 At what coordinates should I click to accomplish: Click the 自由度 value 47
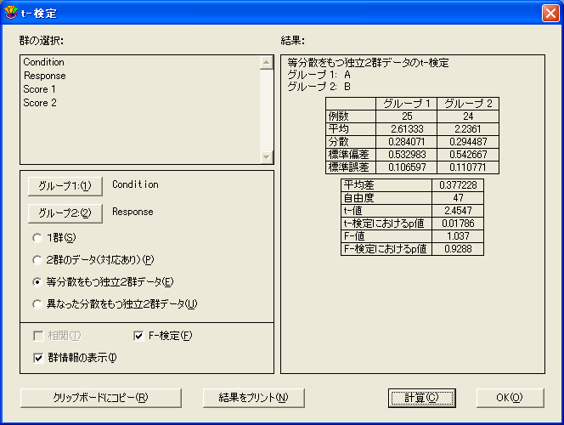(x=458, y=198)
